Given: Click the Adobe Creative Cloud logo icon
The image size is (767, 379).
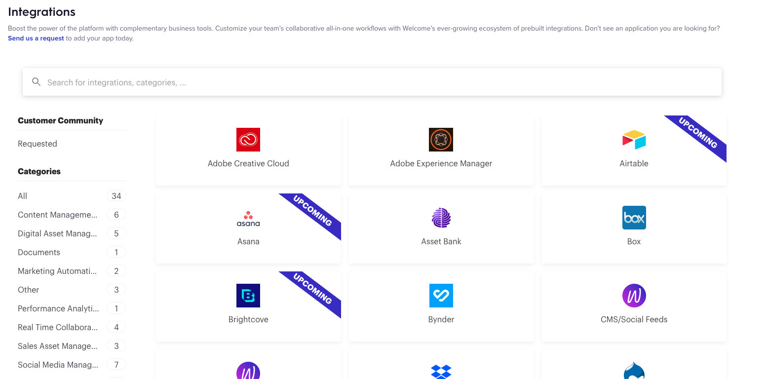Looking at the screenshot, I should click(x=248, y=140).
